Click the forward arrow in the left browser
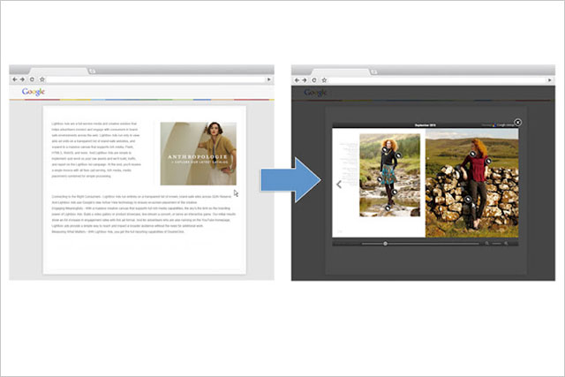 (x=22, y=79)
